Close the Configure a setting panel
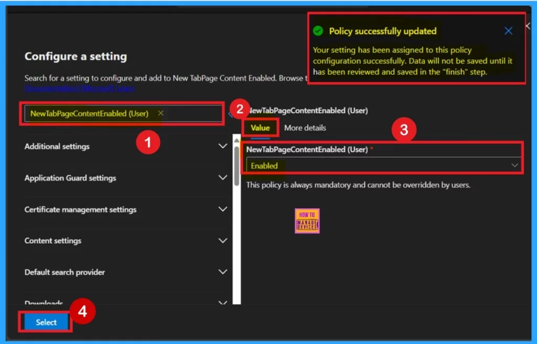This screenshot has width=537, height=344. pos(528,26)
